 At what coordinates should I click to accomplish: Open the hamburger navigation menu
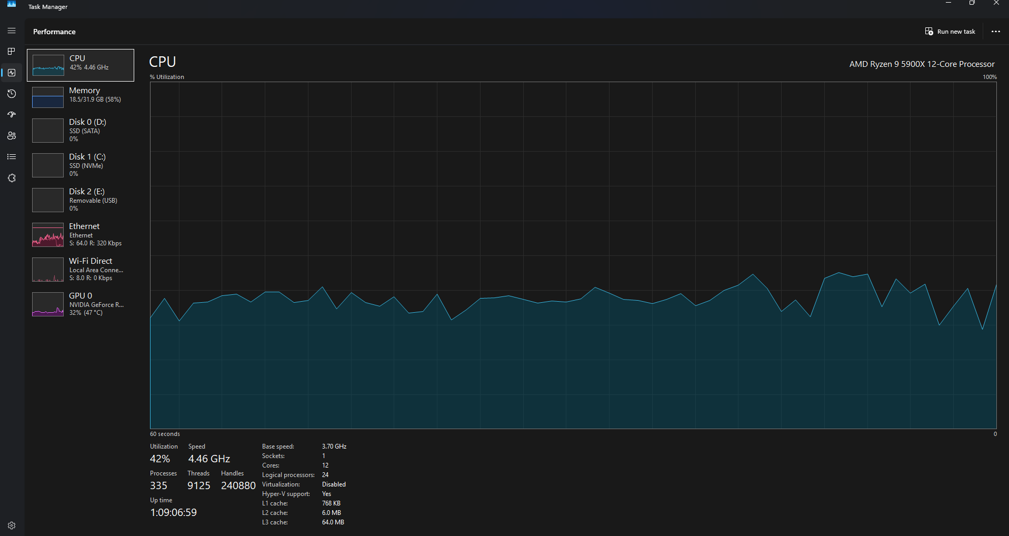pos(12,31)
